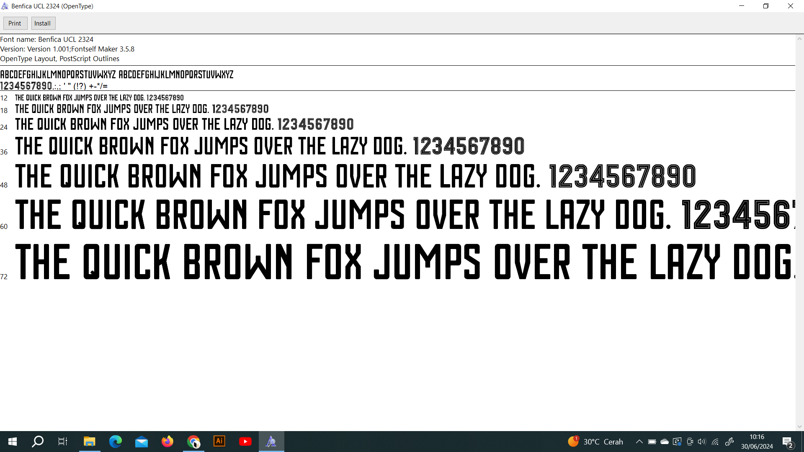Open the Windows Start menu

pos(13,442)
